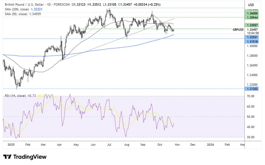
Task: Click the Oct label on time axis
Action: tap(160, 144)
